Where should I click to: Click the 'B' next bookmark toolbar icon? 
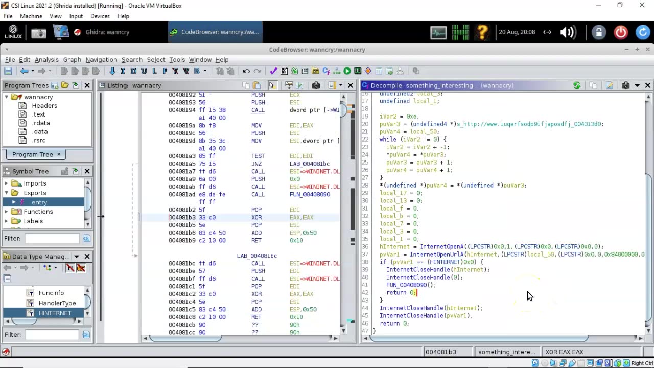pyautogui.click(x=197, y=71)
